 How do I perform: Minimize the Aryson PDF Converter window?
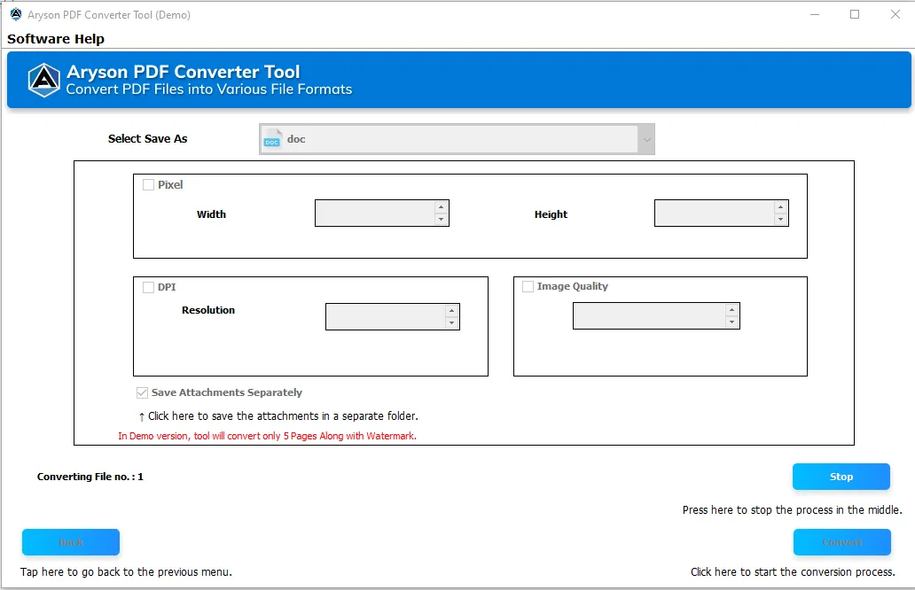click(x=815, y=14)
